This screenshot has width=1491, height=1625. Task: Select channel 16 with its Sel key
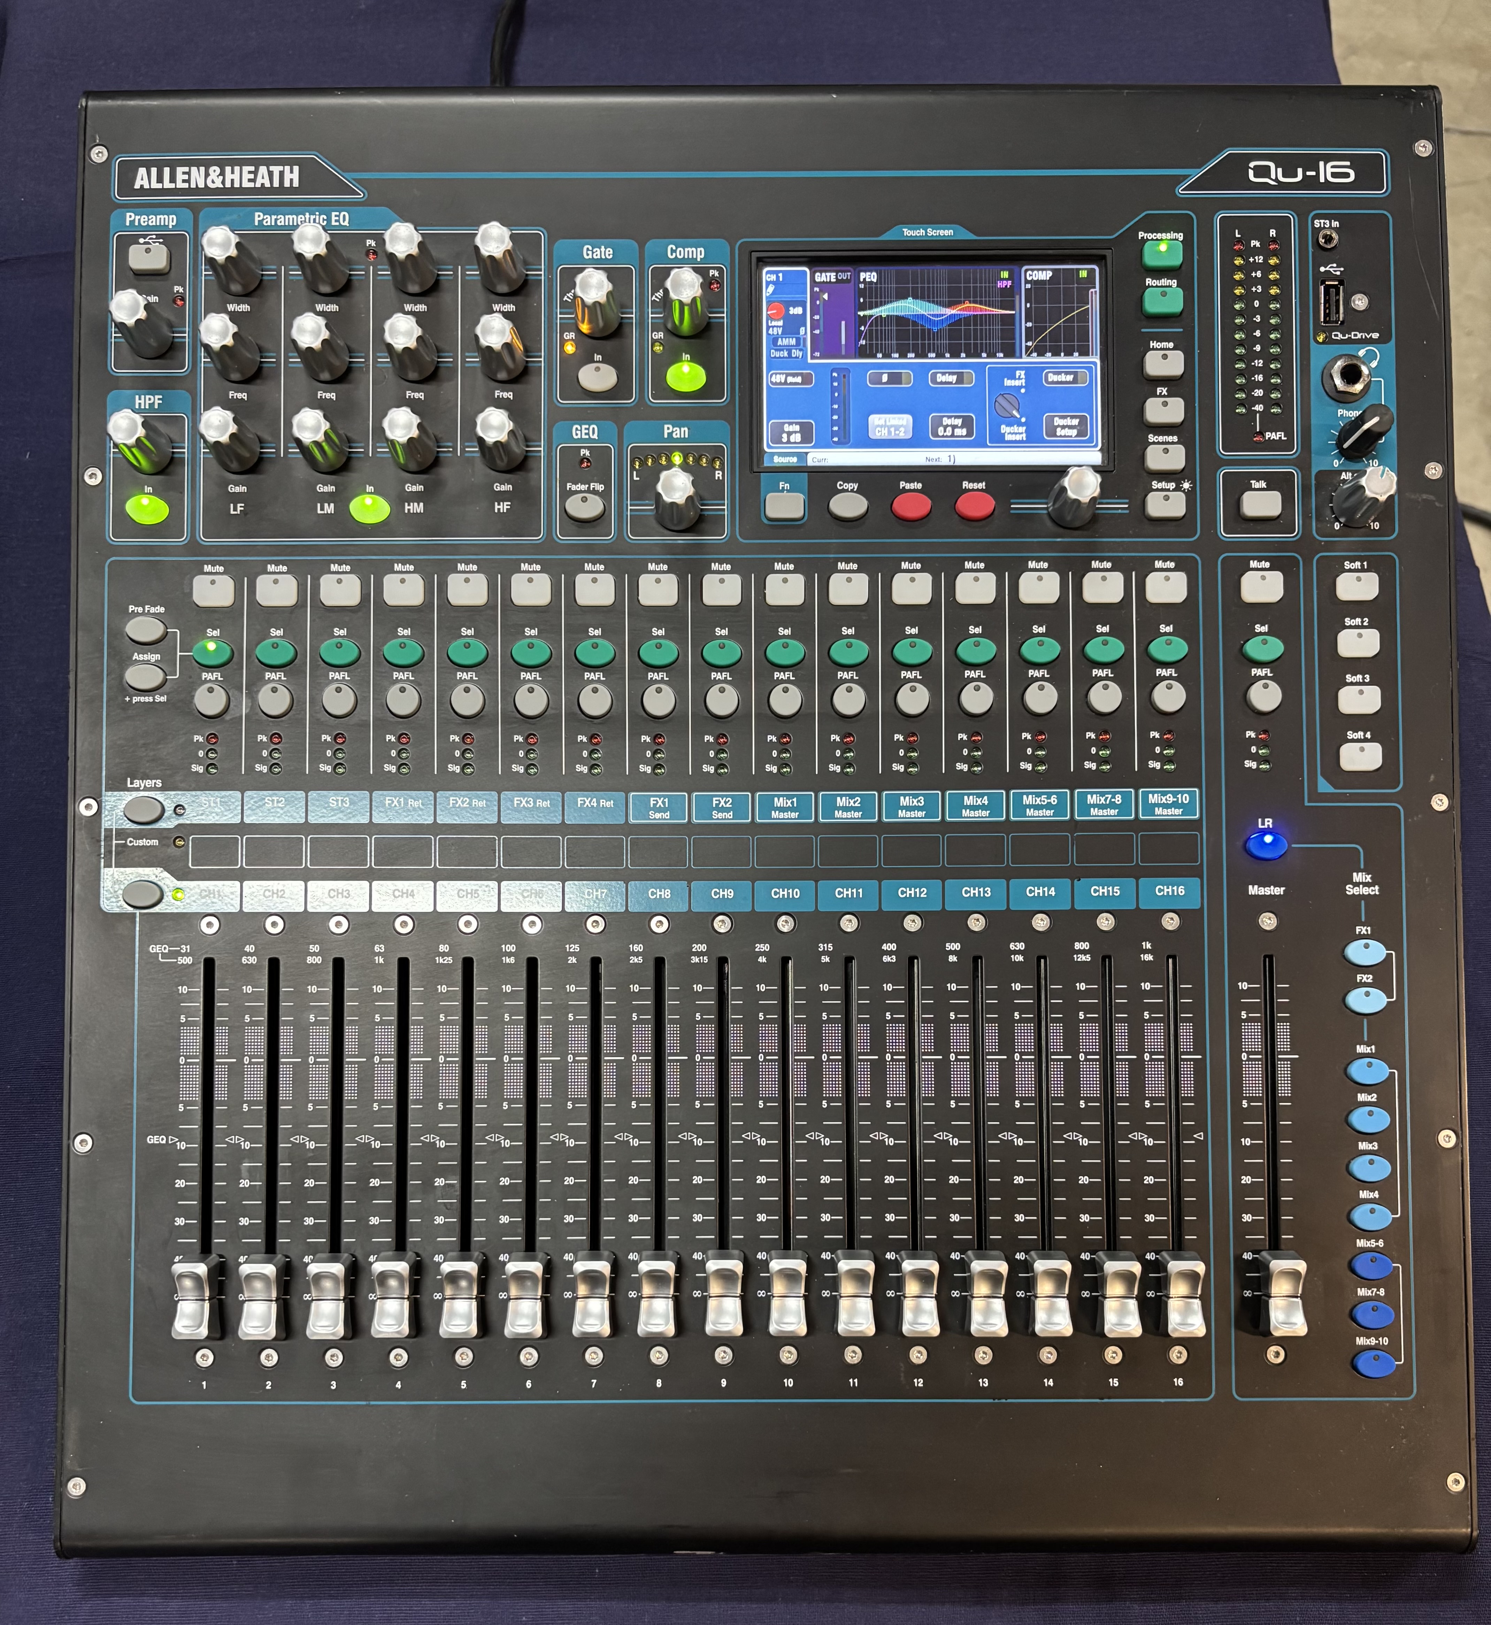tap(1167, 648)
